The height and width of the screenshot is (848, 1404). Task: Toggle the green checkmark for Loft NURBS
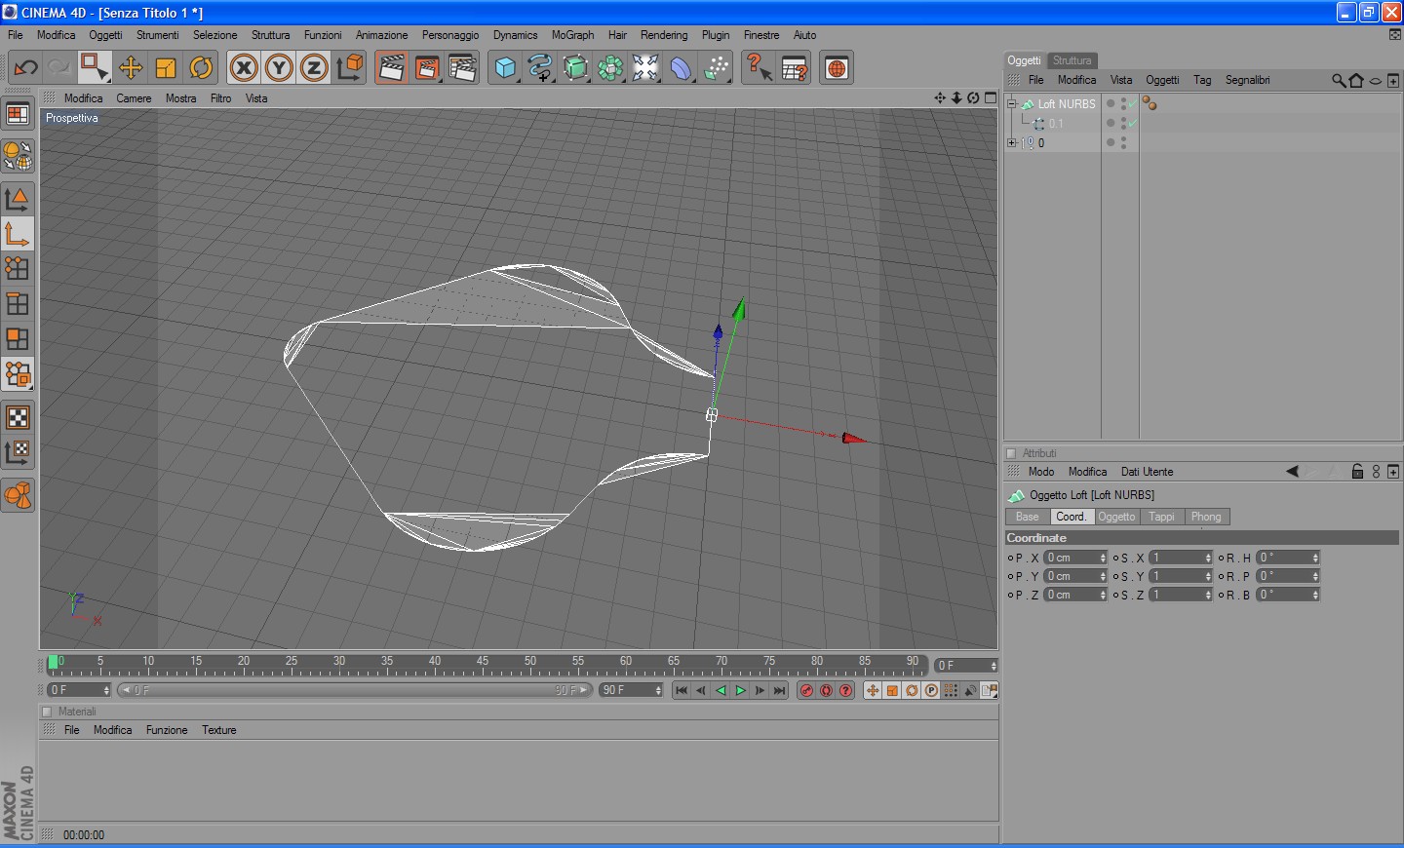click(x=1131, y=103)
